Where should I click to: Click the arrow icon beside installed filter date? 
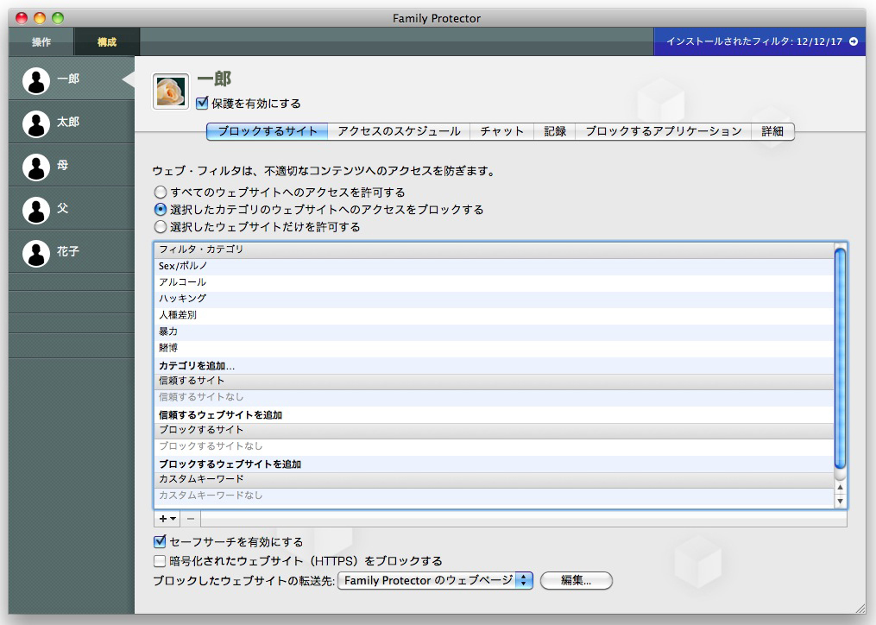(x=854, y=41)
